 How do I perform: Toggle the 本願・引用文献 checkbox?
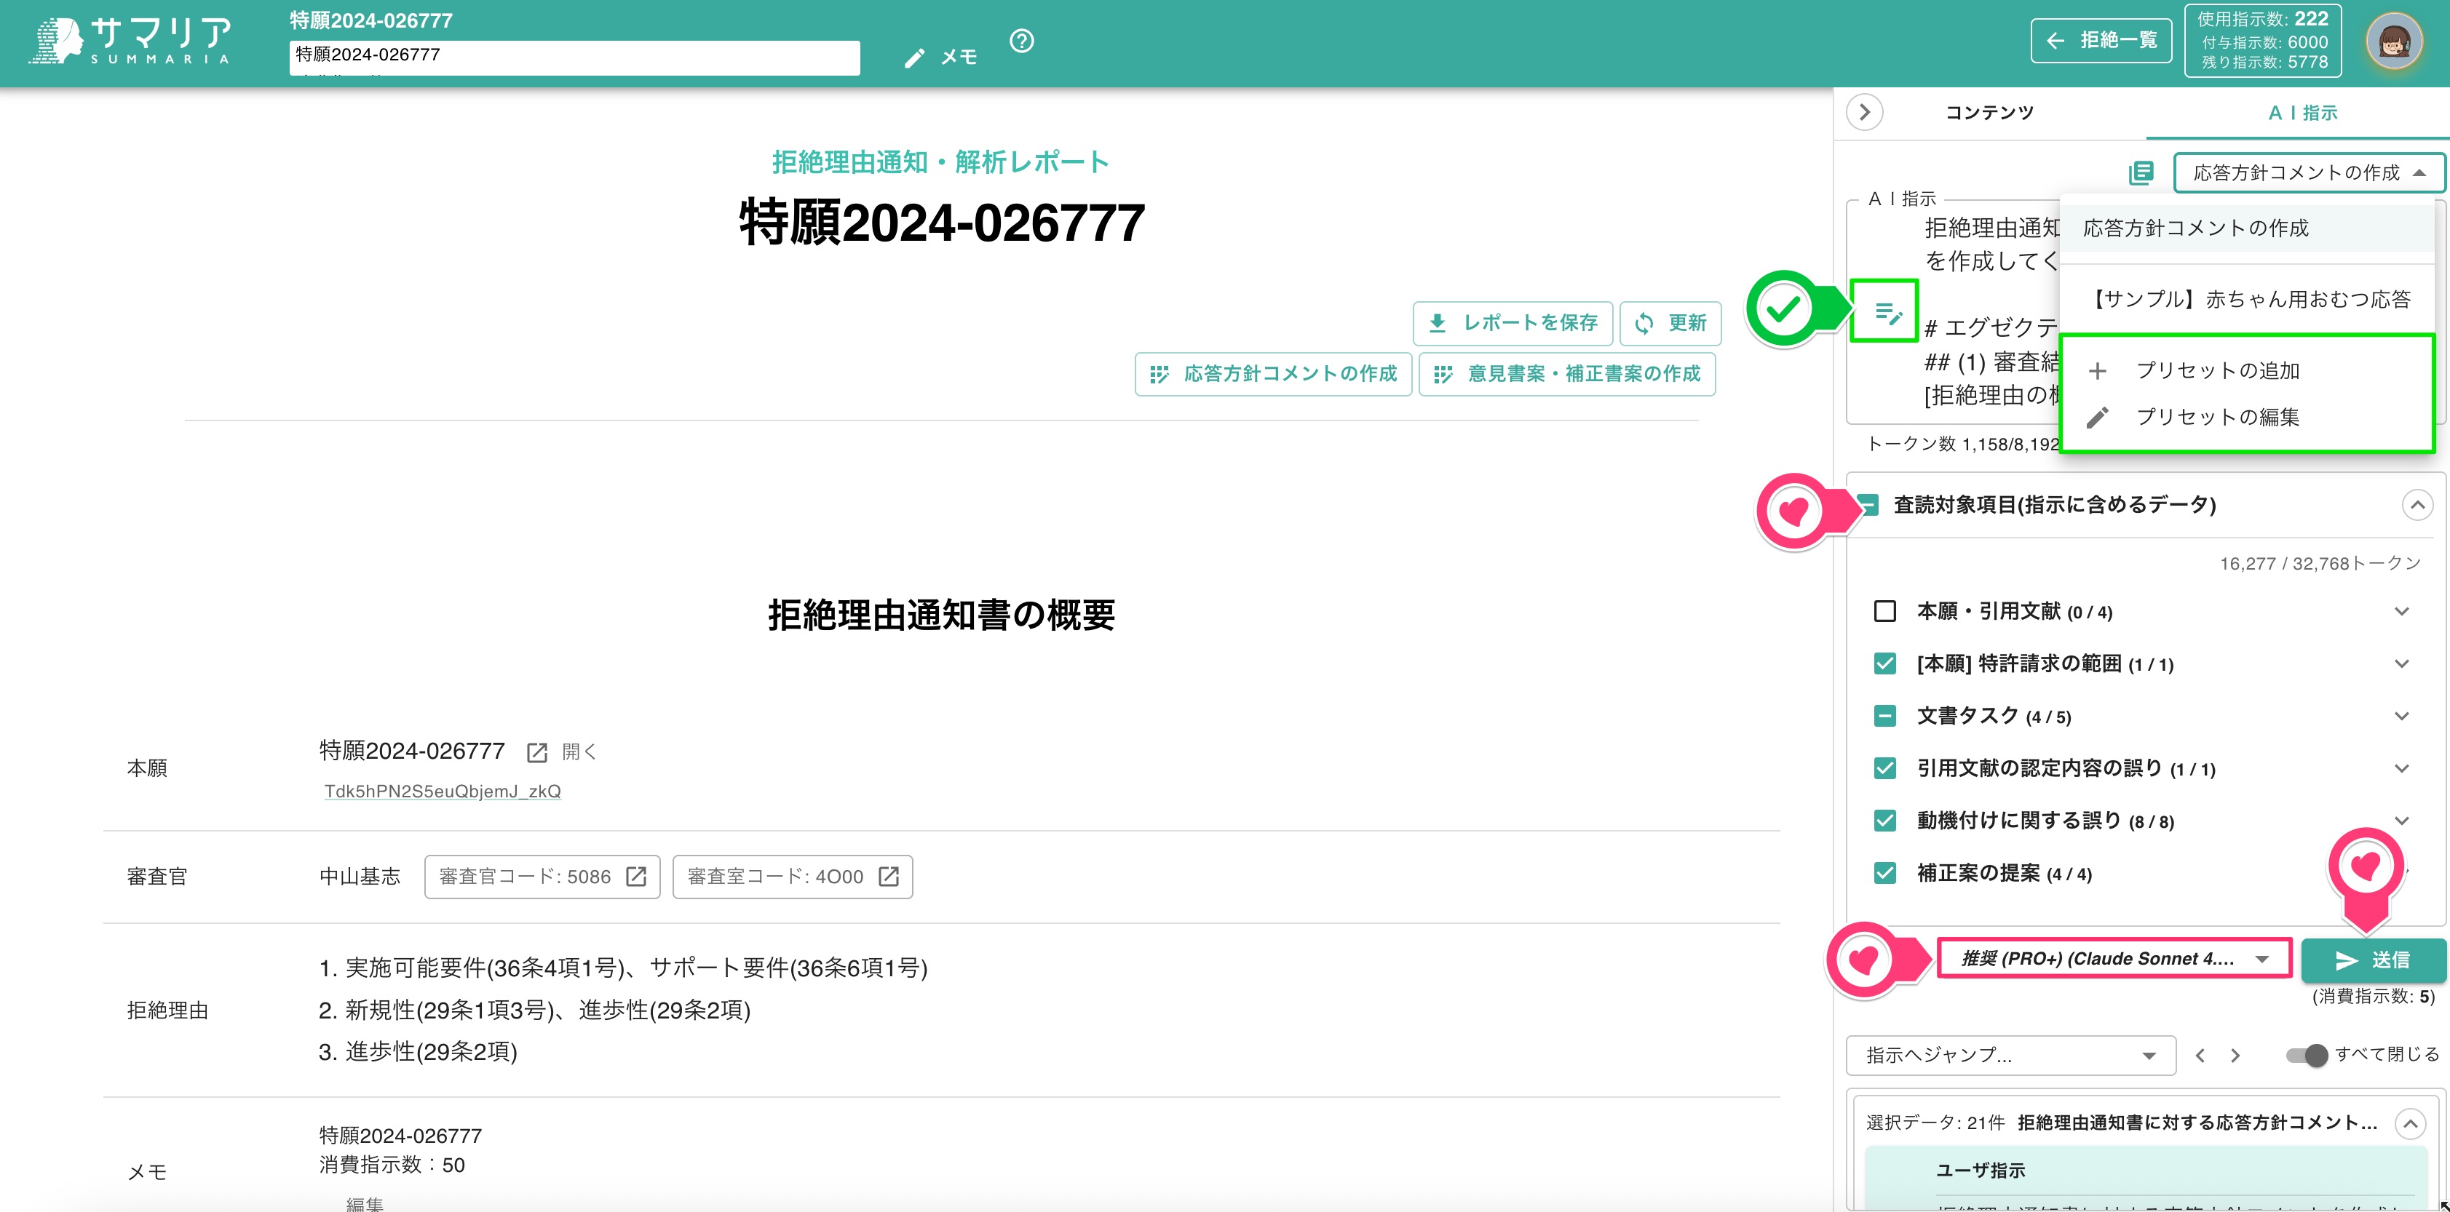tap(1884, 611)
